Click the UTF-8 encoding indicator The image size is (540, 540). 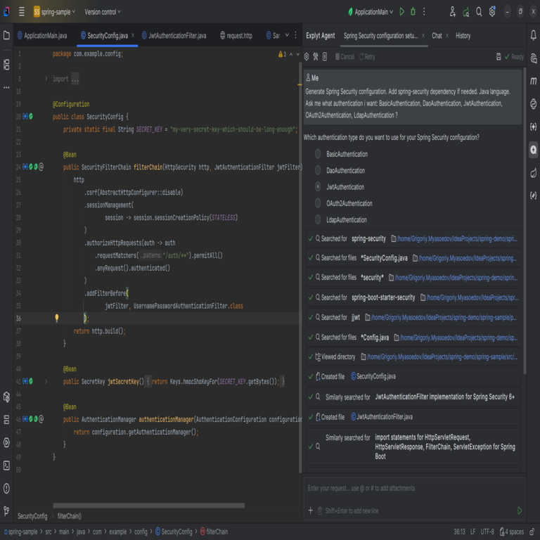click(x=487, y=532)
